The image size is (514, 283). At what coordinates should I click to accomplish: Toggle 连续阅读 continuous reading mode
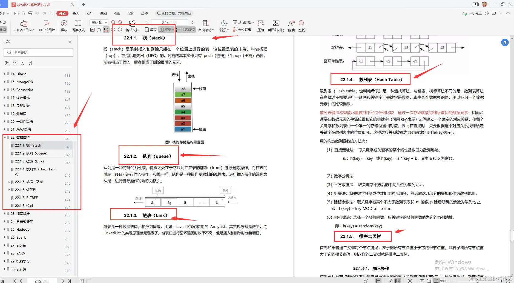186,30
